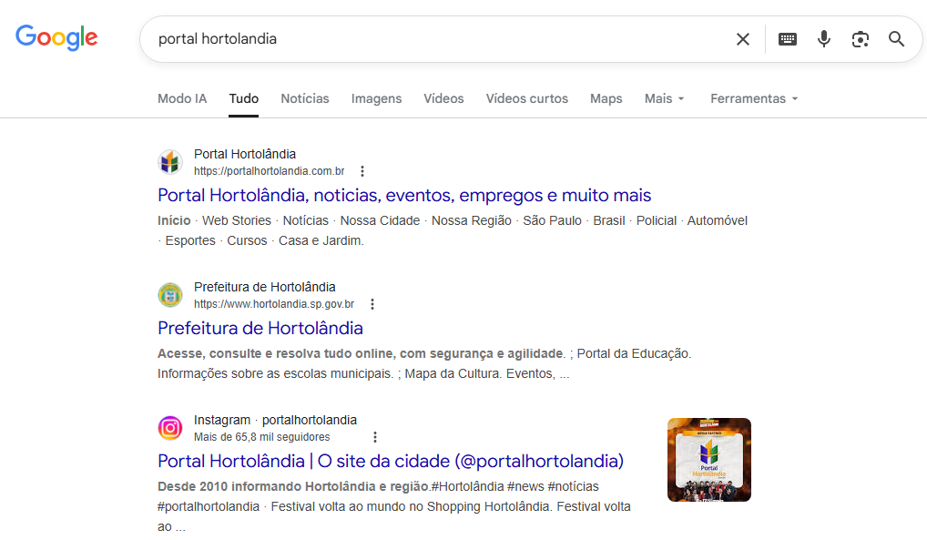927x540 pixels.
Task: Click the Instagram favicon next to portalhortolandia
Action: tap(169, 427)
